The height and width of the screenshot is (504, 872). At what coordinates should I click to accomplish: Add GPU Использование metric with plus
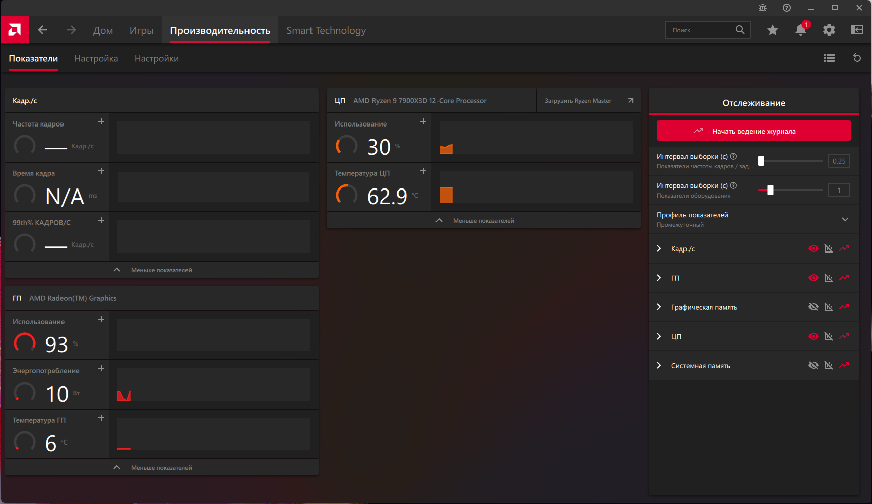(x=101, y=319)
